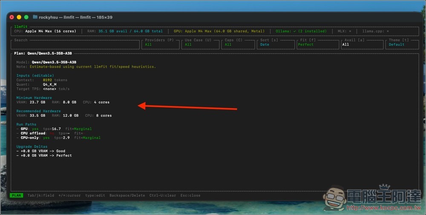Click the green PLAN mode badge
The height and width of the screenshot is (215, 426).
17,195
